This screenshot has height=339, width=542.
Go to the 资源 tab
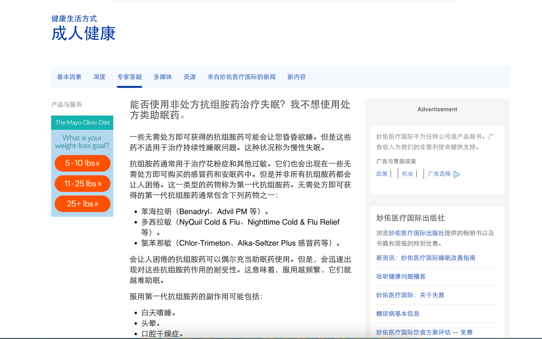(x=190, y=77)
